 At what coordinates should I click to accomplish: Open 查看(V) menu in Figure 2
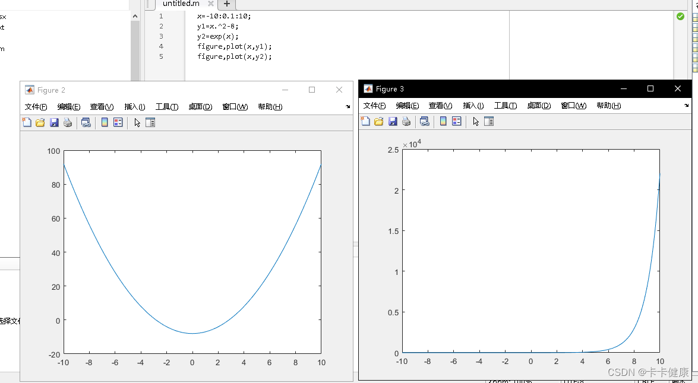tap(102, 107)
